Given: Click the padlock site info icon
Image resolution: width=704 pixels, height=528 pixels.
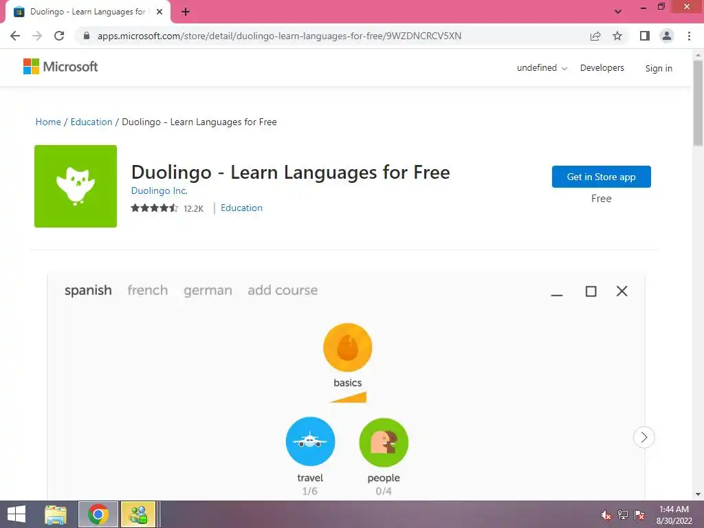Looking at the screenshot, I should pyautogui.click(x=87, y=36).
